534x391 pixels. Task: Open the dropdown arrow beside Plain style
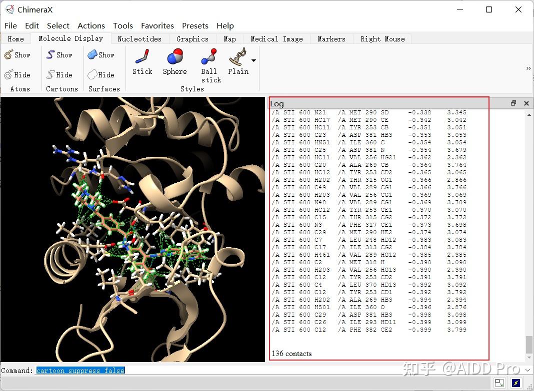[253, 60]
